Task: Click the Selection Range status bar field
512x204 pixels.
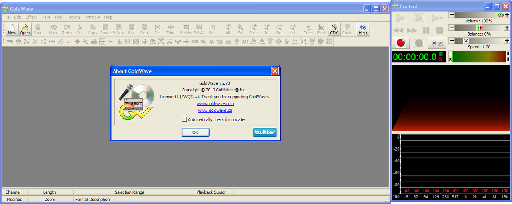Action: [130, 192]
